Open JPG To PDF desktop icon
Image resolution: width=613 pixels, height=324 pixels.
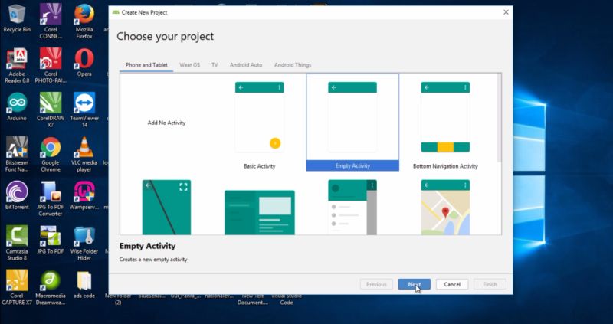tap(51, 240)
